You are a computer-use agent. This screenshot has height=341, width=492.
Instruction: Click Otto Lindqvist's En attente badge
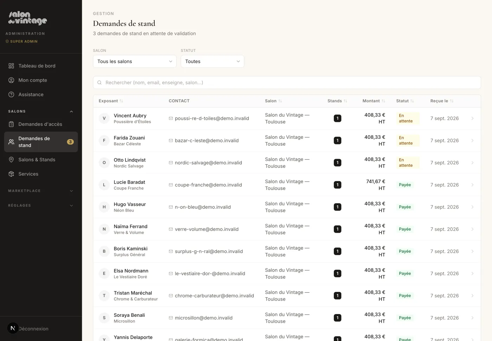click(408, 163)
